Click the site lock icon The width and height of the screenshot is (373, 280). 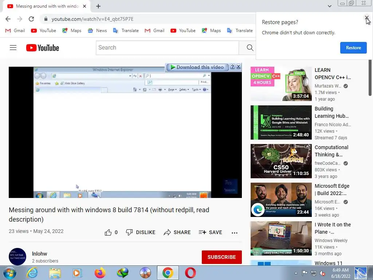click(x=46, y=19)
